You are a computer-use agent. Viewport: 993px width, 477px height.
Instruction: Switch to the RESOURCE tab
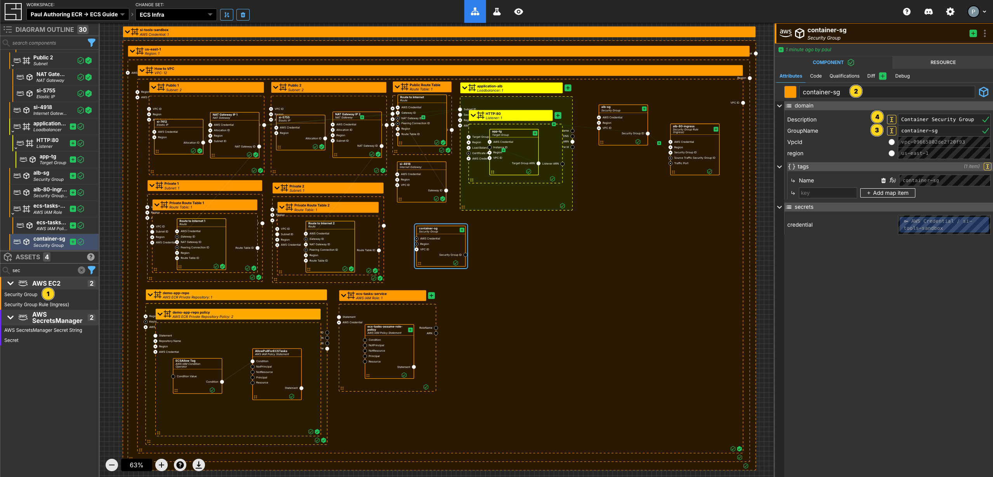pos(943,62)
